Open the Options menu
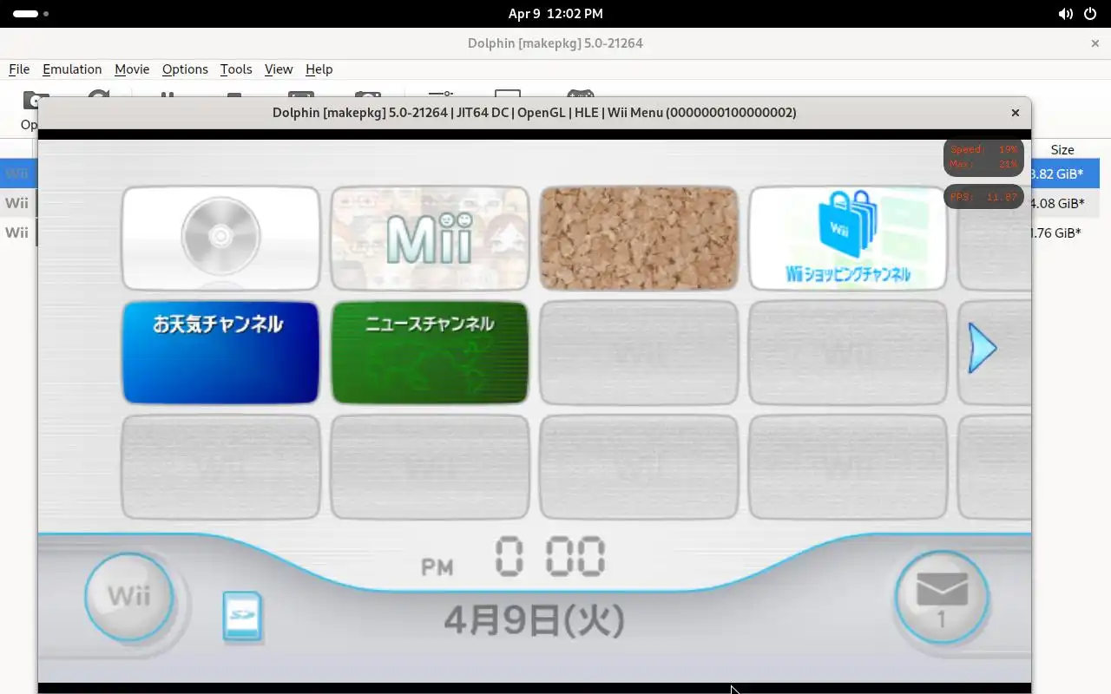The width and height of the screenshot is (1111, 694). pos(185,69)
